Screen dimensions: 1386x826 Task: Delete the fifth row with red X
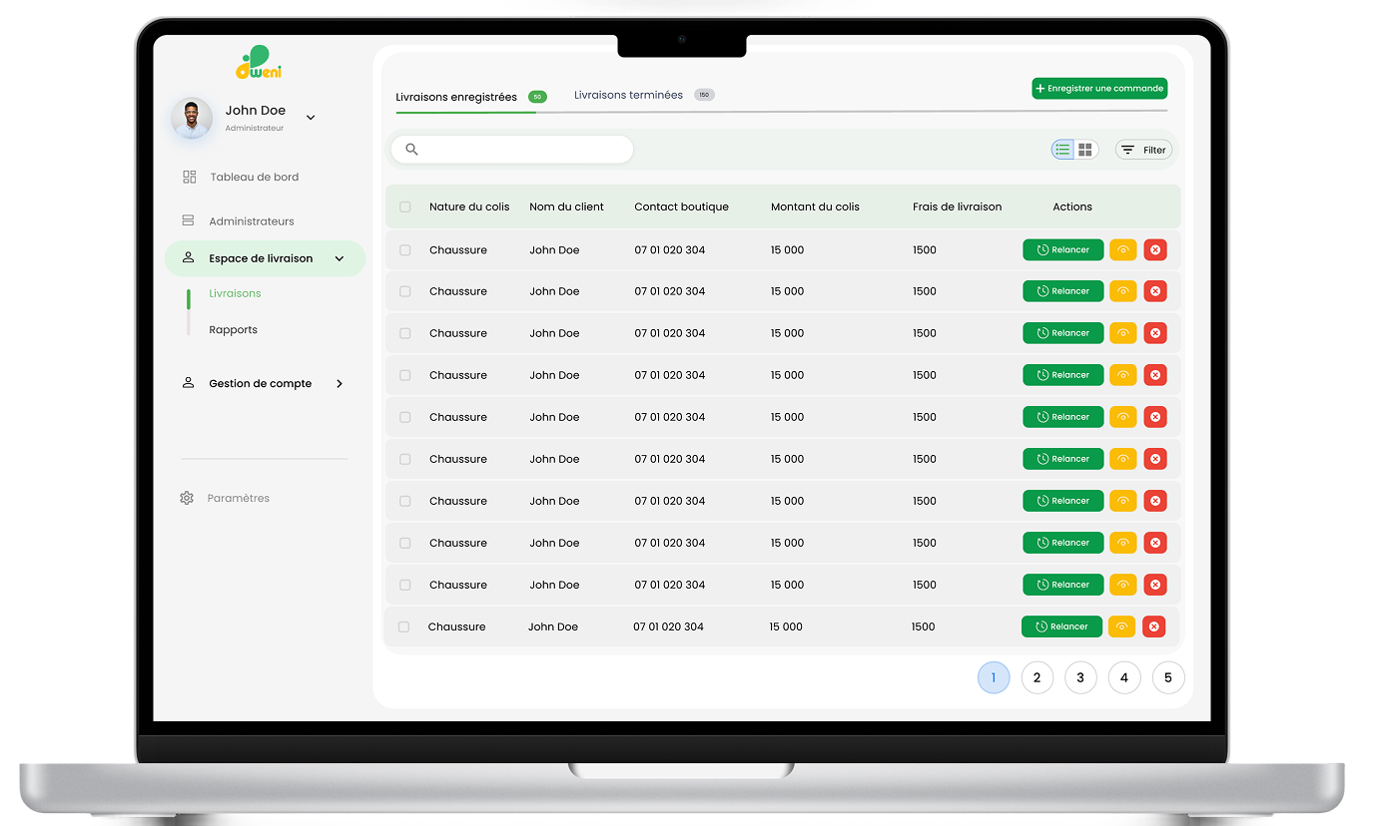tap(1155, 417)
